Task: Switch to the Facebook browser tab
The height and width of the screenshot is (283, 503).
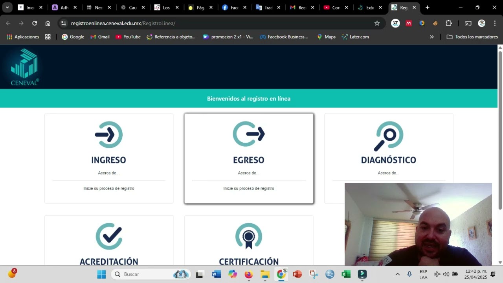Action: tap(235, 7)
